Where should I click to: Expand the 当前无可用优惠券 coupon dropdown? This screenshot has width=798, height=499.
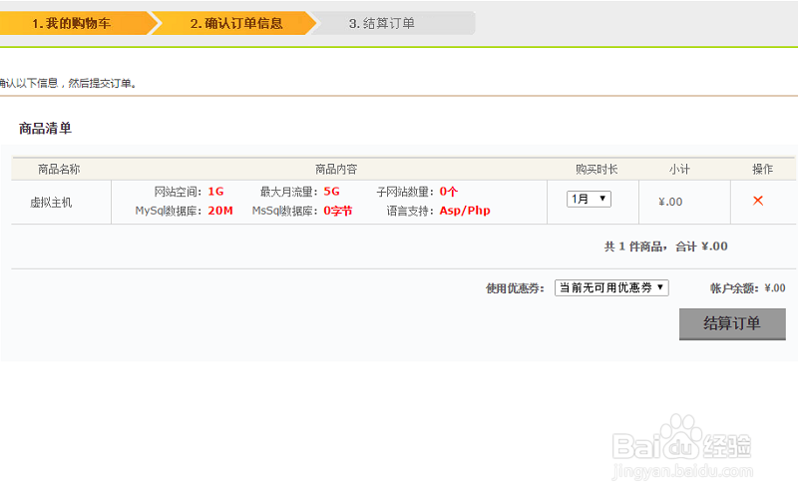611,287
